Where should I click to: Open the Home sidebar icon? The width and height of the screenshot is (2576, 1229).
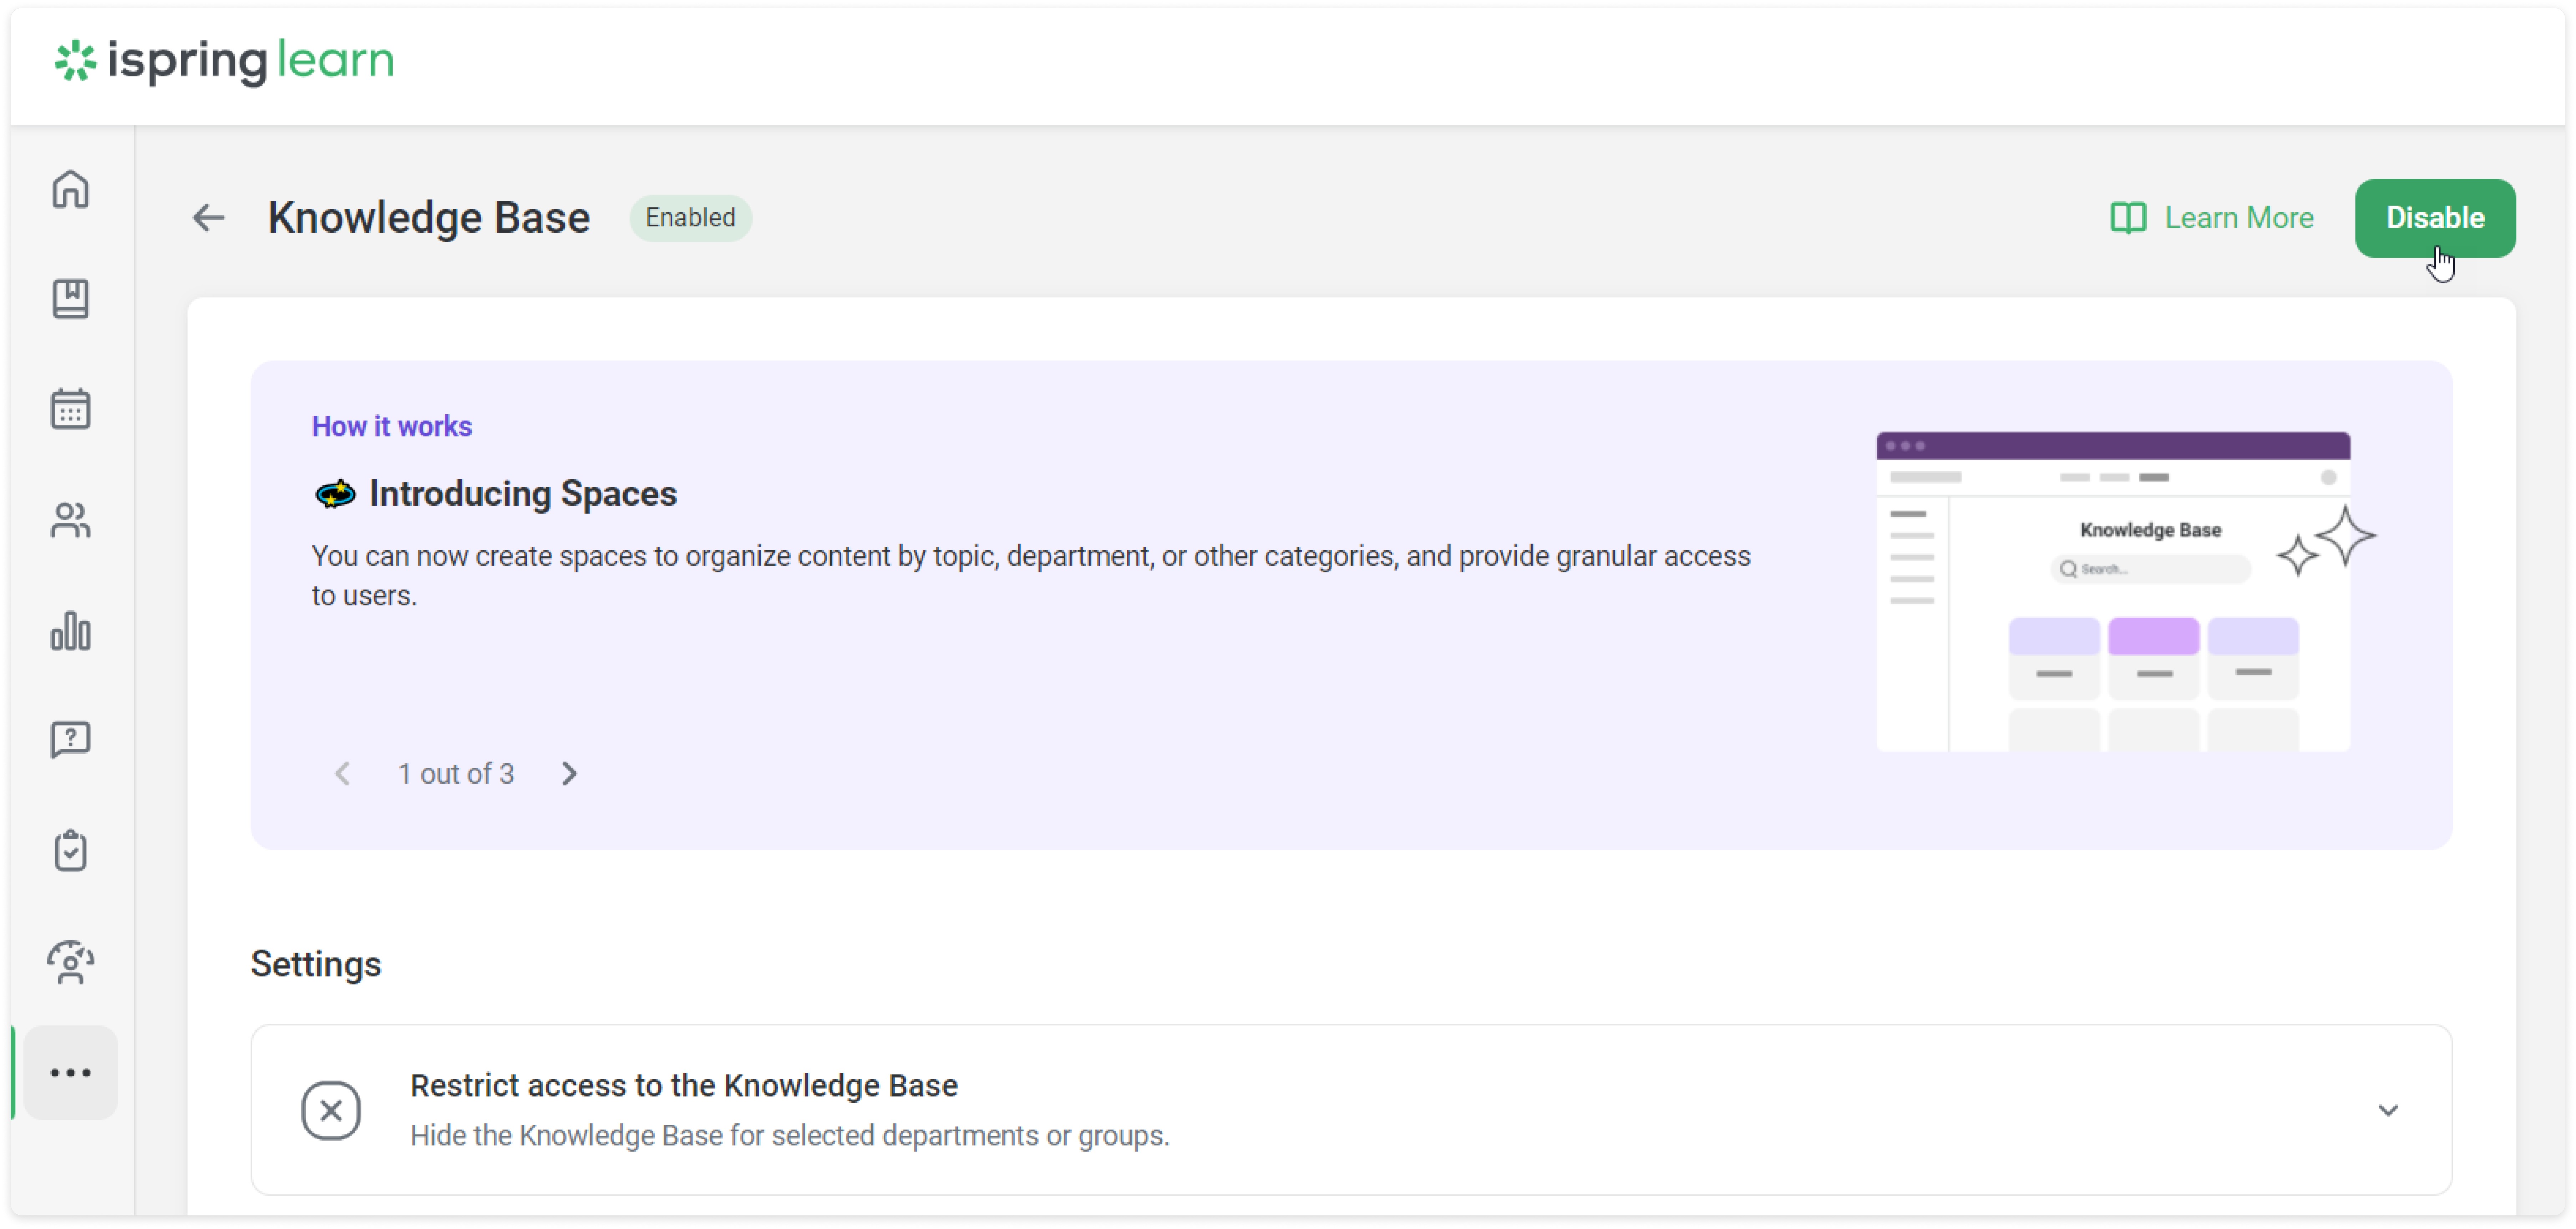70,190
